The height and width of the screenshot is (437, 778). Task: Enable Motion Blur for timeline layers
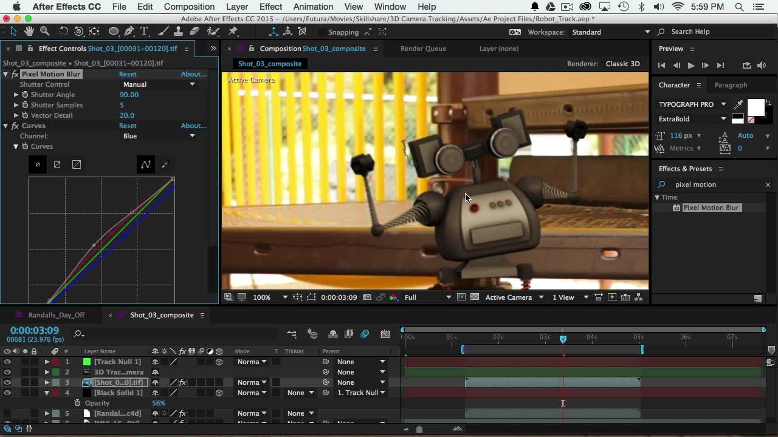[365, 334]
